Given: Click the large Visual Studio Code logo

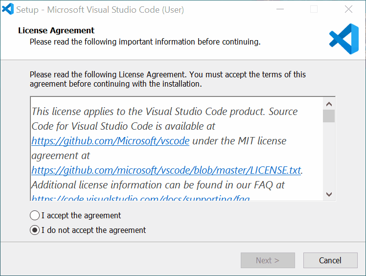Looking at the screenshot, I should [343, 39].
